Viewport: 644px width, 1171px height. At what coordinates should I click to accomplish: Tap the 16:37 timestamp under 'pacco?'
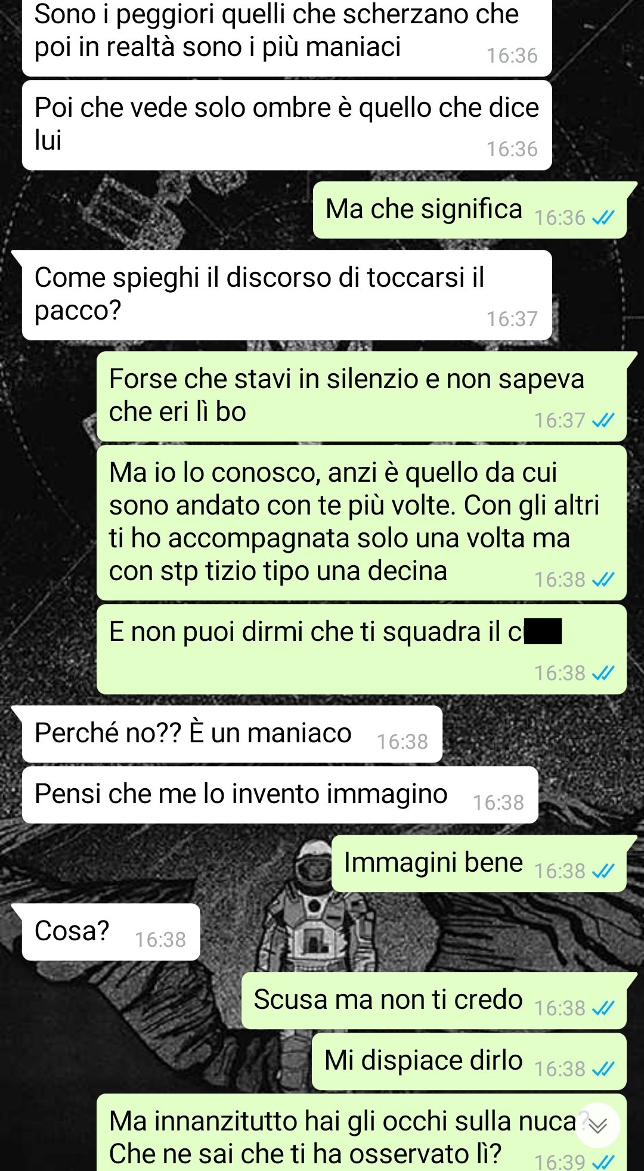[512, 320]
